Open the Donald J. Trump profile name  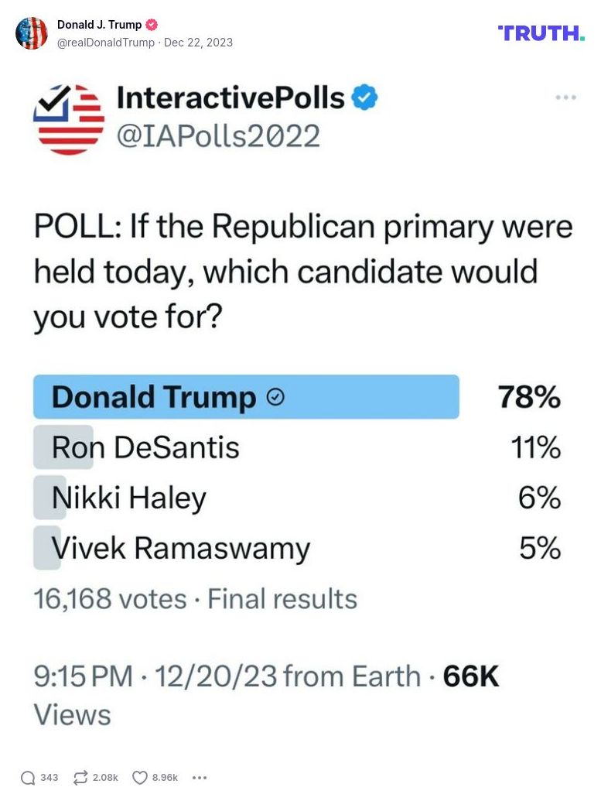[99, 25]
